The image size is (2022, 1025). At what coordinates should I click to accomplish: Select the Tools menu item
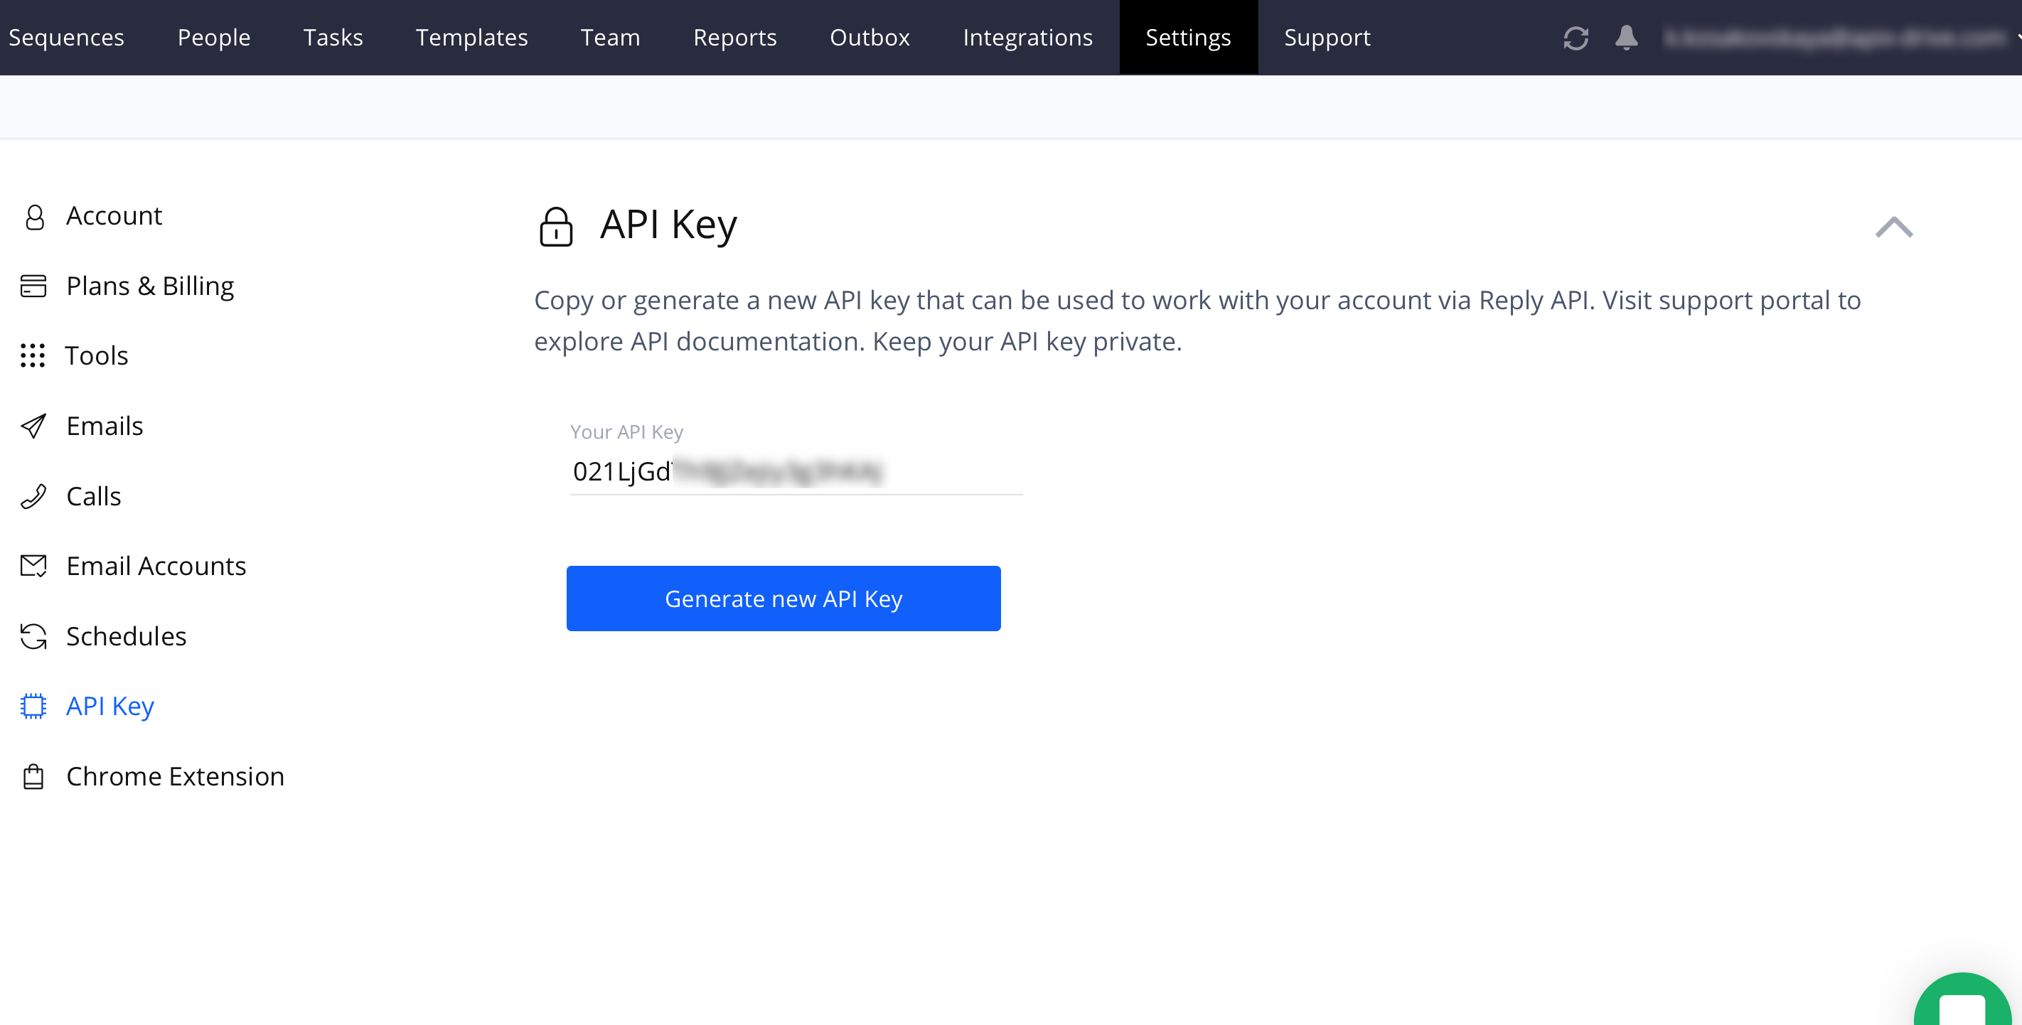click(x=95, y=354)
